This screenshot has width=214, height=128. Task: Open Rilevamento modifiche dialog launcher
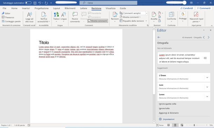point(148,25)
